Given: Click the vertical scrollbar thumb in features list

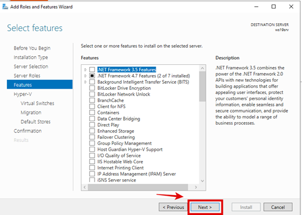Looking at the screenshot, I should coord(202,86).
